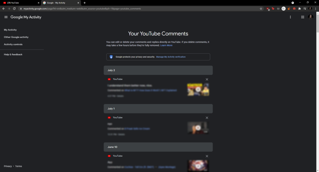Delete the June 10 comment entry
This screenshot has width=319, height=172.
207,156
